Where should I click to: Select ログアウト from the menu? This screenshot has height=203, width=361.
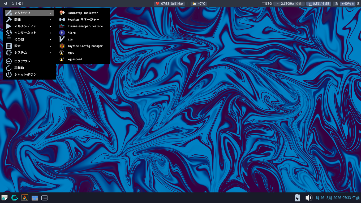coord(29,61)
